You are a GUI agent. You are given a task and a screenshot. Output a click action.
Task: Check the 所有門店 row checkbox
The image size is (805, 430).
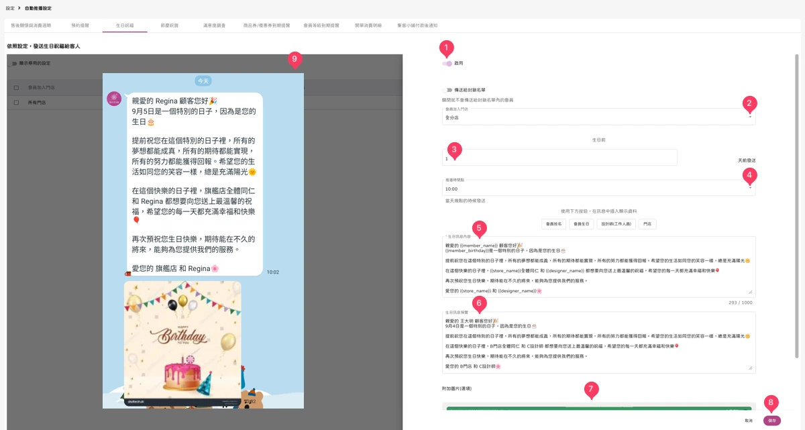16,103
